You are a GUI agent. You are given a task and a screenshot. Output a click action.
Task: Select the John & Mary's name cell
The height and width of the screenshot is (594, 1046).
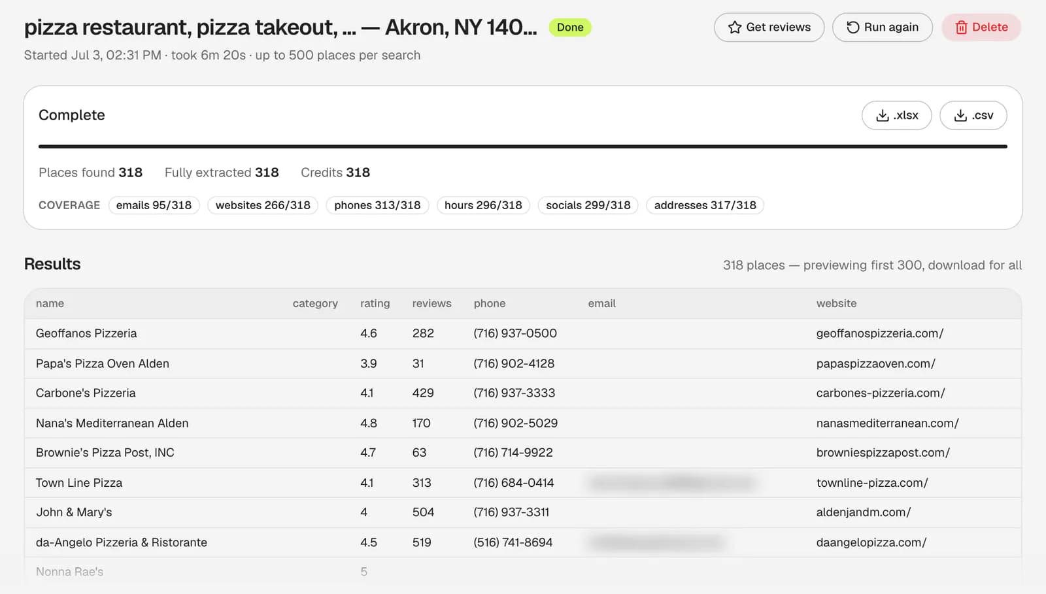pos(74,512)
